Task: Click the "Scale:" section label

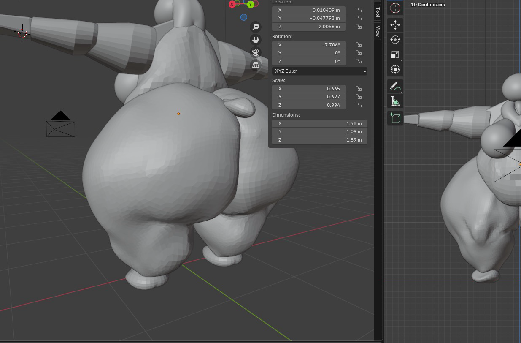Action: 279,80
